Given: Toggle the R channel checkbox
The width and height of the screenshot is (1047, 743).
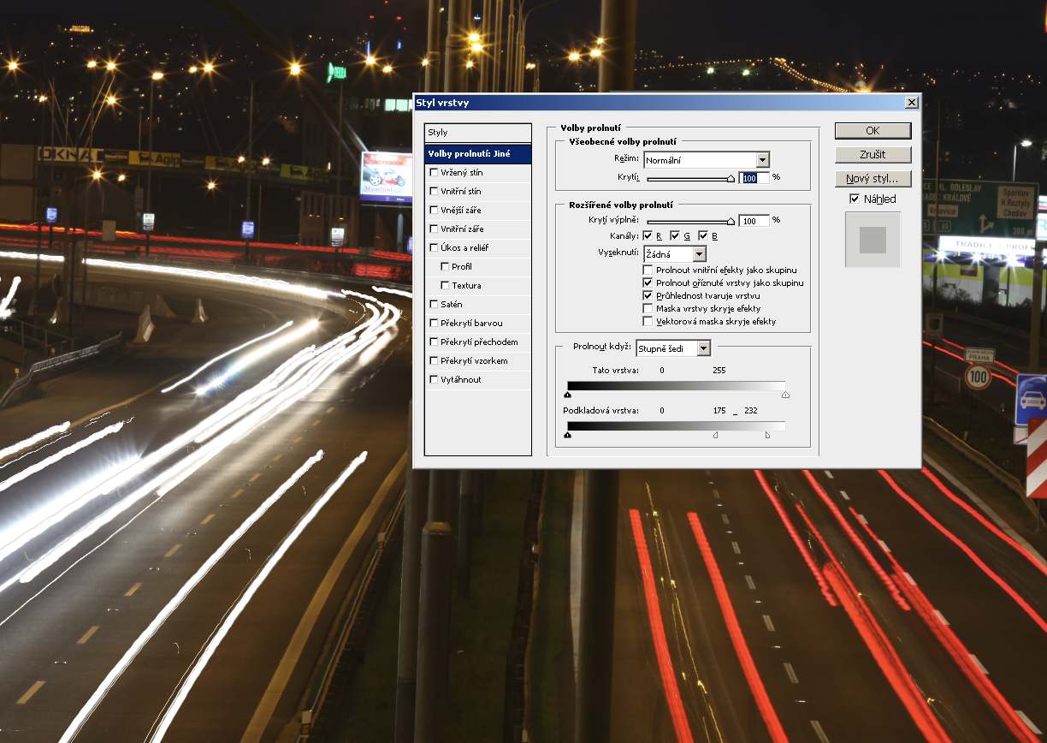Looking at the screenshot, I should pos(648,235).
